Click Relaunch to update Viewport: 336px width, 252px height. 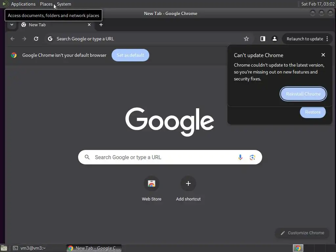(305, 39)
